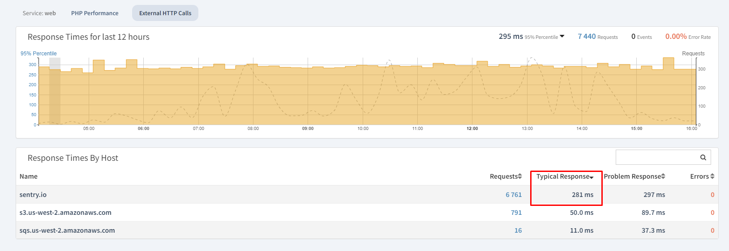Click the highlighted gray chart time bar
Screen dimensions: 729x251
pyautogui.click(x=55, y=91)
